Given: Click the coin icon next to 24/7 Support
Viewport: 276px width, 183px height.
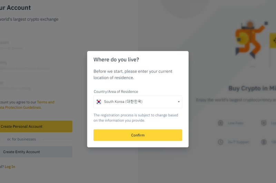Looking at the screenshot, I should point(264,142).
